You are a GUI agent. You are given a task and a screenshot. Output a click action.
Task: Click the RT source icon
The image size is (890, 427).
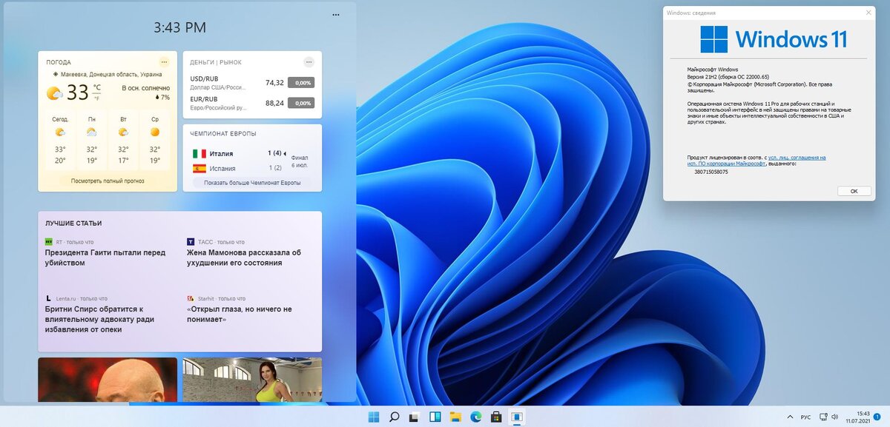[x=49, y=242]
